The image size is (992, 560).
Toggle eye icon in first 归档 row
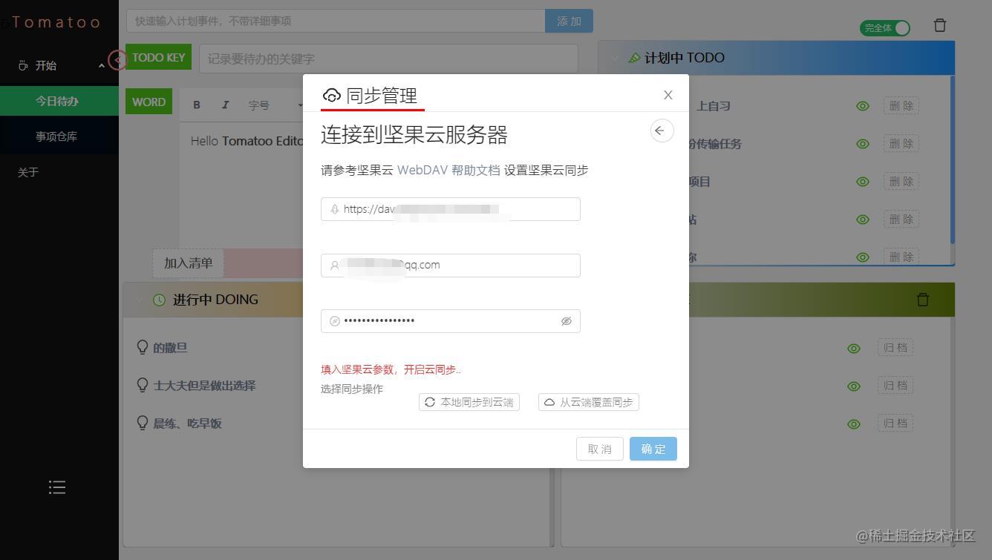854,348
